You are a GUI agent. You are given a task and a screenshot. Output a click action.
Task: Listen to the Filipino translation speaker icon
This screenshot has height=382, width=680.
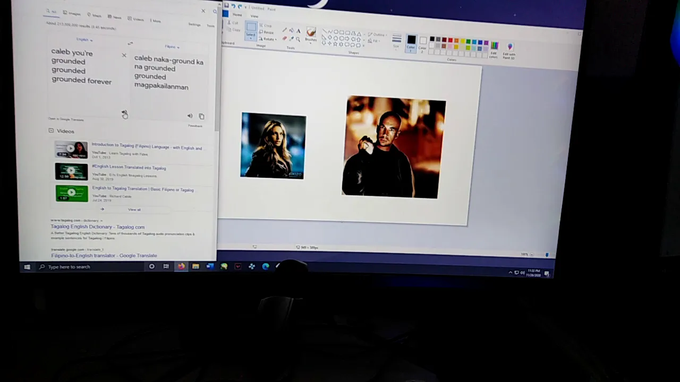point(190,116)
